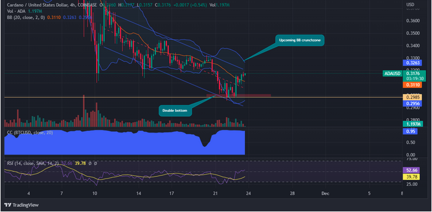Open the BB (20, close, 2, 0) indicator legend
Viewport: 432px width, 212px height.
[26, 17]
